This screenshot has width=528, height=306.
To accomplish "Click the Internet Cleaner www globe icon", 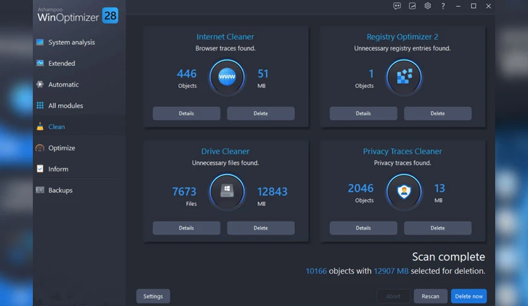I will coord(227,77).
